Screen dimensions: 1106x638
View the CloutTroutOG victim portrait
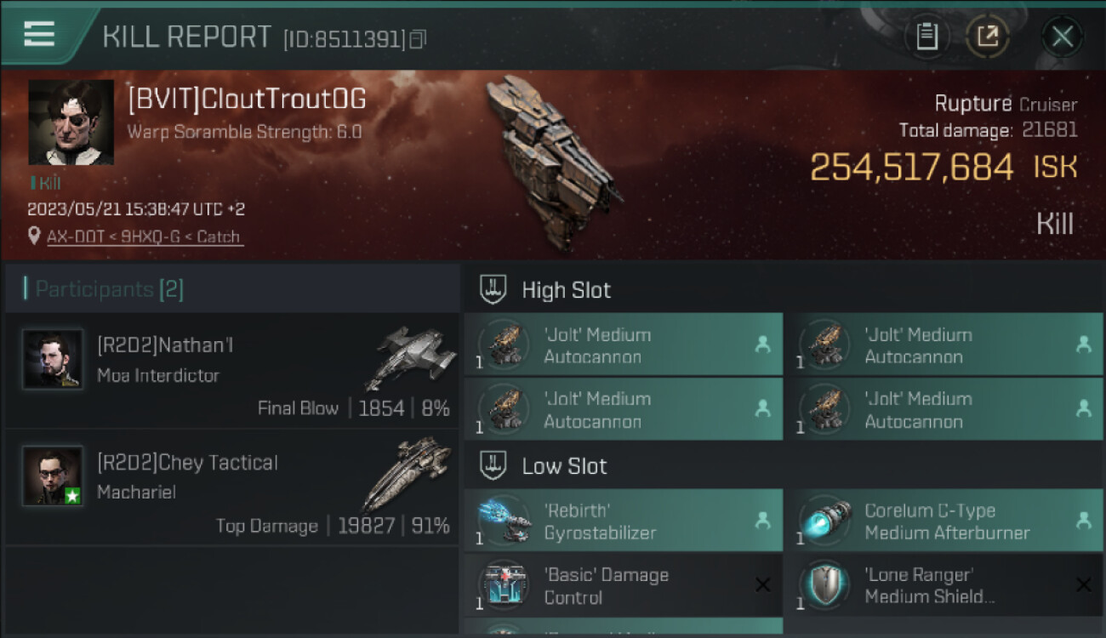(x=71, y=122)
